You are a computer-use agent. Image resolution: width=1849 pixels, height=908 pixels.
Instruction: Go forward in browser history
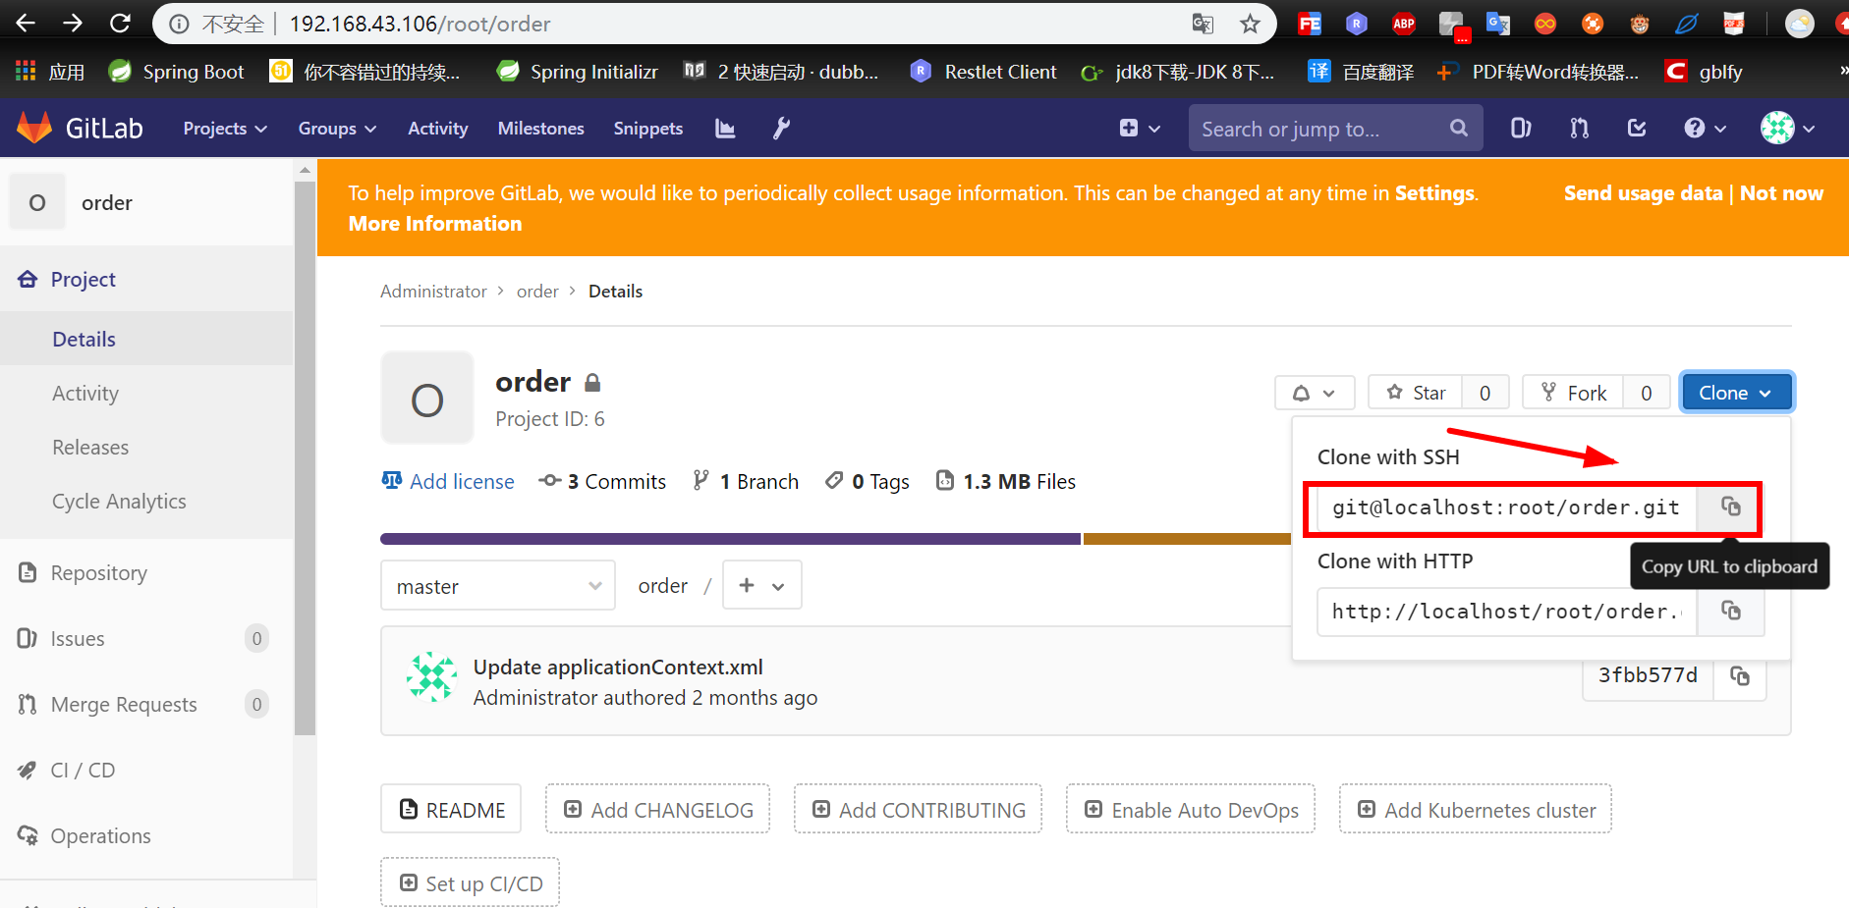click(x=73, y=24)
